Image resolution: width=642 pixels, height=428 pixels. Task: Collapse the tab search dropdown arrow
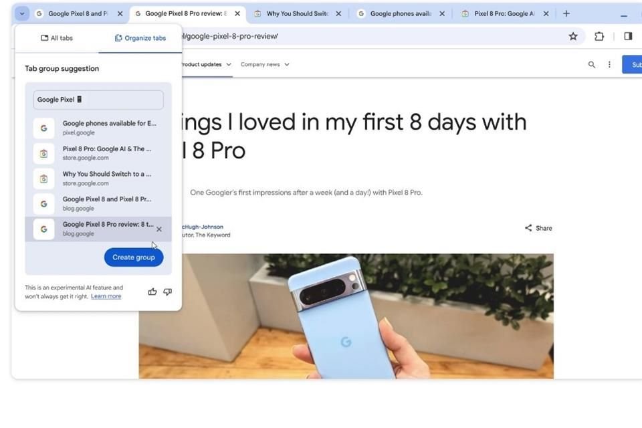22,14
